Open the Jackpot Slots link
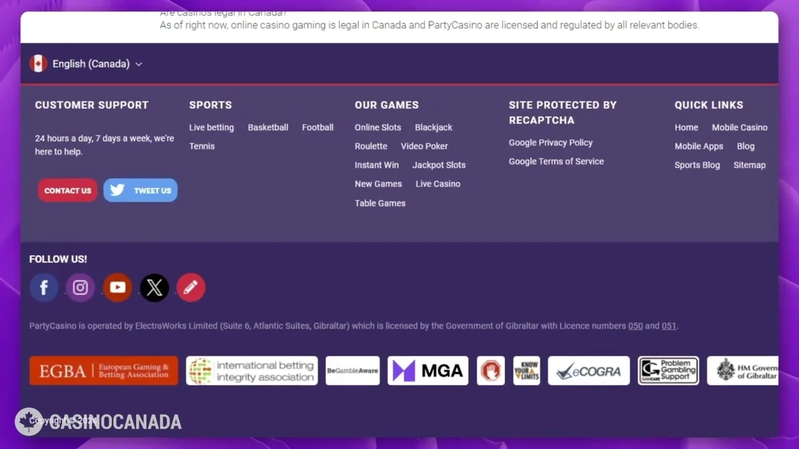Image resolution: width=799 pixels, height=449 pixels. pos(439,165)
